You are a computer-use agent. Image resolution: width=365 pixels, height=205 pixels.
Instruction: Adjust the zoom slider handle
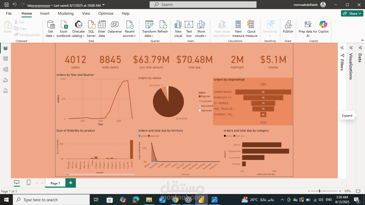[x=320, y=191]
